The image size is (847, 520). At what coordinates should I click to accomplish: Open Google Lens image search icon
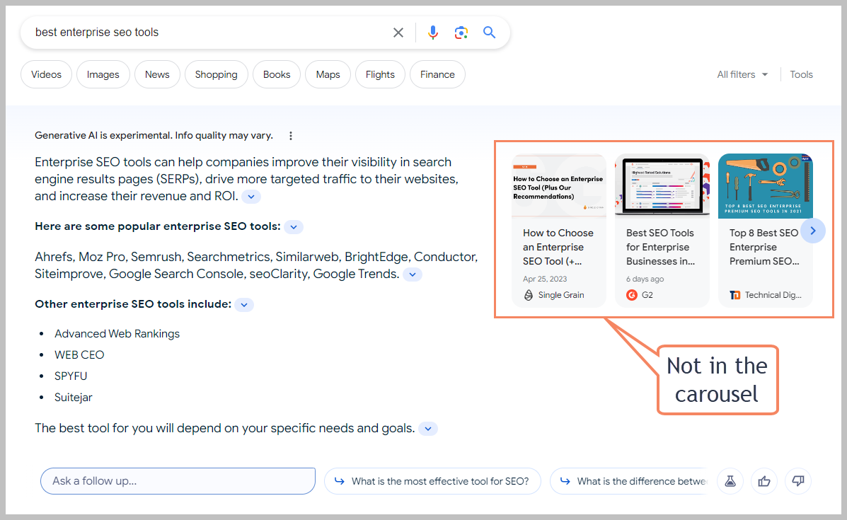pyautogui.click(x=461, y=33)
